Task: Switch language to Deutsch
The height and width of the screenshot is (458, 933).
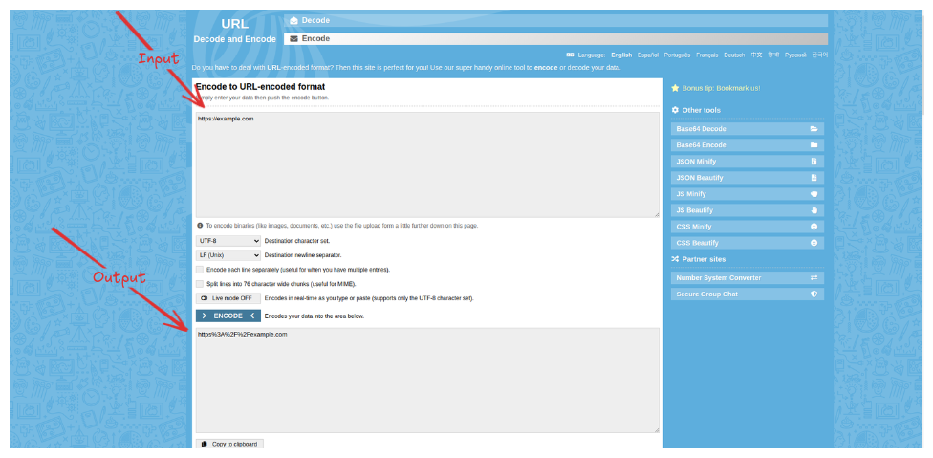Action: point(734,55)
